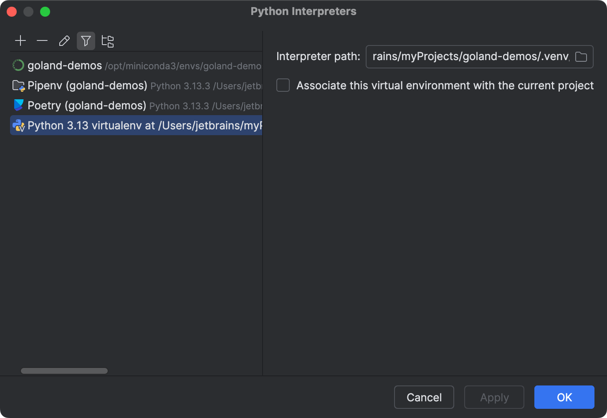Cancel the Python Interpreters dialog
The height and width of the screenshot is (418, 607).
[x=424, y=397]
